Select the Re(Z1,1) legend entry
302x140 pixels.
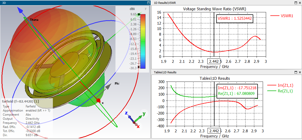click(280, 91)
